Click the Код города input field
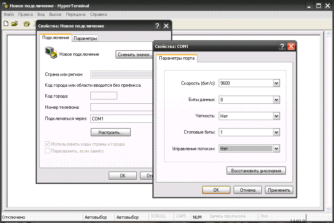 104,96
